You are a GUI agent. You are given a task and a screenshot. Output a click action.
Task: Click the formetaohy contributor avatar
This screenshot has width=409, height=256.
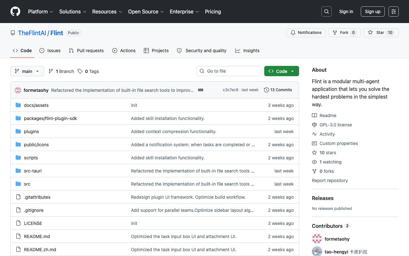tap(317, 239)
